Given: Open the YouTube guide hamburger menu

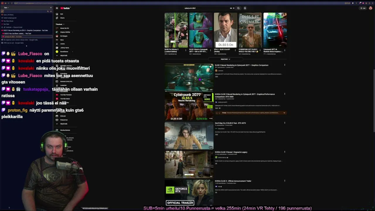Looking at the screenshot, I should tap(57, 8).
